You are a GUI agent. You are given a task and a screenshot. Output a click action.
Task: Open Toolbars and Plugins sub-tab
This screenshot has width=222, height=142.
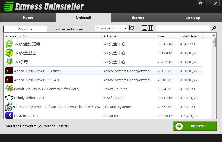click(68, 29)
